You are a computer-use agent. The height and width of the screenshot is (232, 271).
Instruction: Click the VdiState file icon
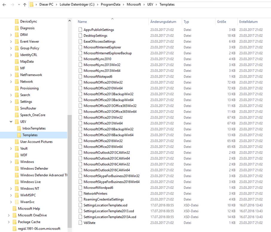point(80,223)
